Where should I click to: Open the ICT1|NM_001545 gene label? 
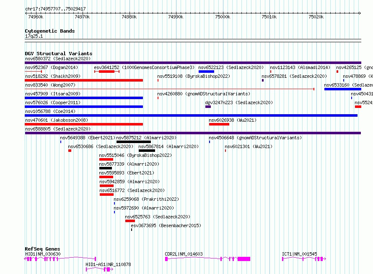click(x=300, y=254)
